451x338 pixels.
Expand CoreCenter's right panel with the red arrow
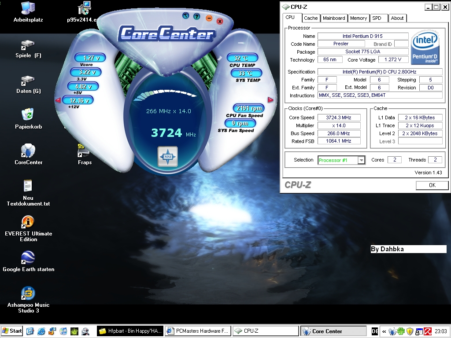(x=270, y=100)
